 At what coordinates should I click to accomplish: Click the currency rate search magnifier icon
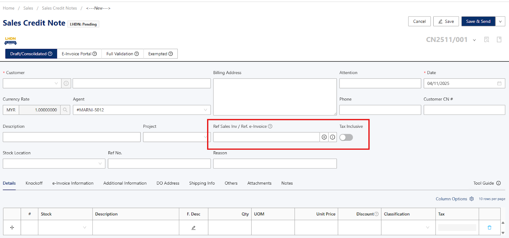pyautogui.click(x=65, y=110)
